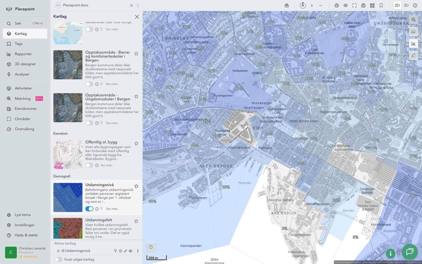422x264 pixels.
Task: Reset map orientation with north compass
Action: pyautogui.click(x=303, y=5)
